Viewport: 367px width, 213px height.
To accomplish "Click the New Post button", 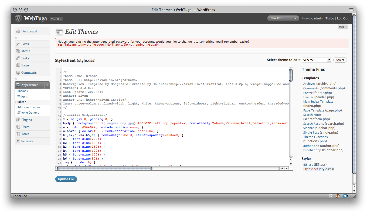I will tap(280, 18).
